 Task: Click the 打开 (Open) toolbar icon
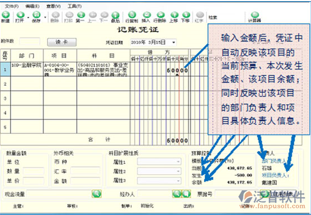click(20, 17)
